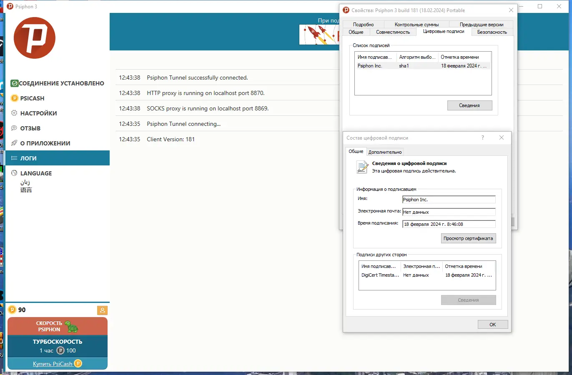Click the globe icon beside Language
Viewport: 572px width, 375px height.
14,173
